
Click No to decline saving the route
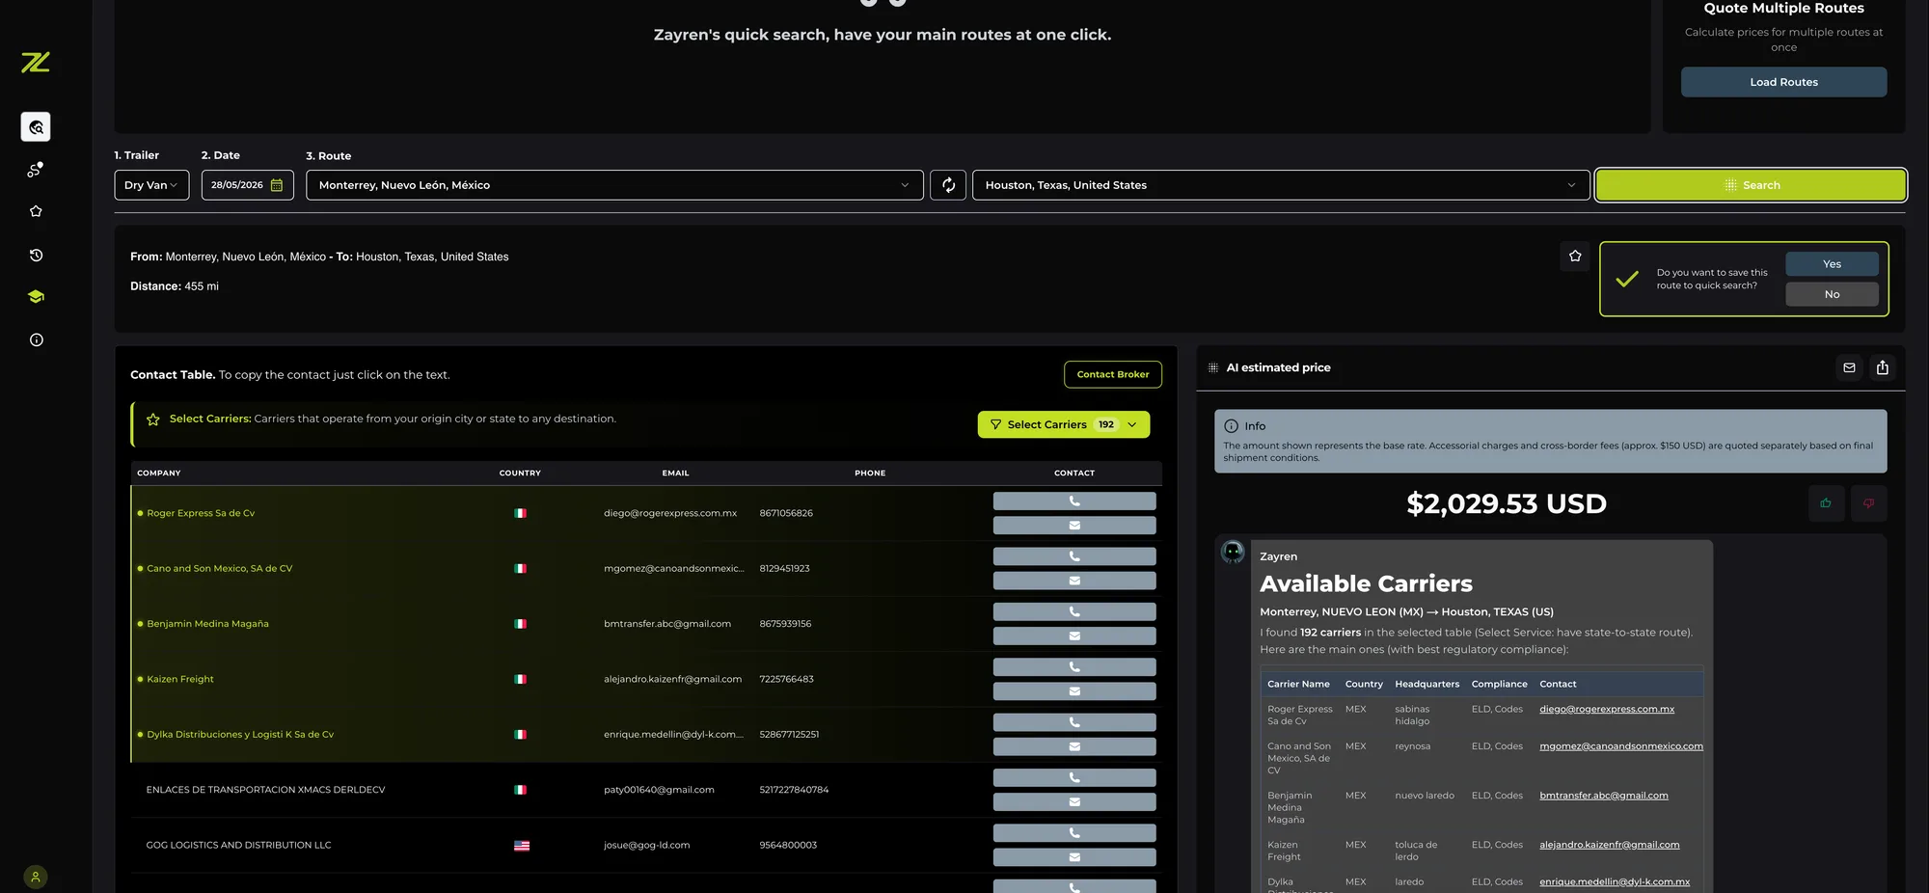[1832, 294]
